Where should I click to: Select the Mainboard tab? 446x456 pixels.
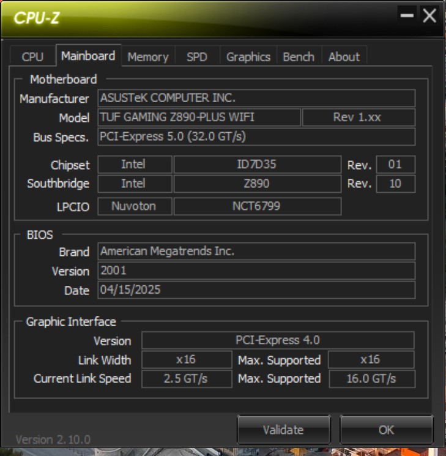point(88,56)
